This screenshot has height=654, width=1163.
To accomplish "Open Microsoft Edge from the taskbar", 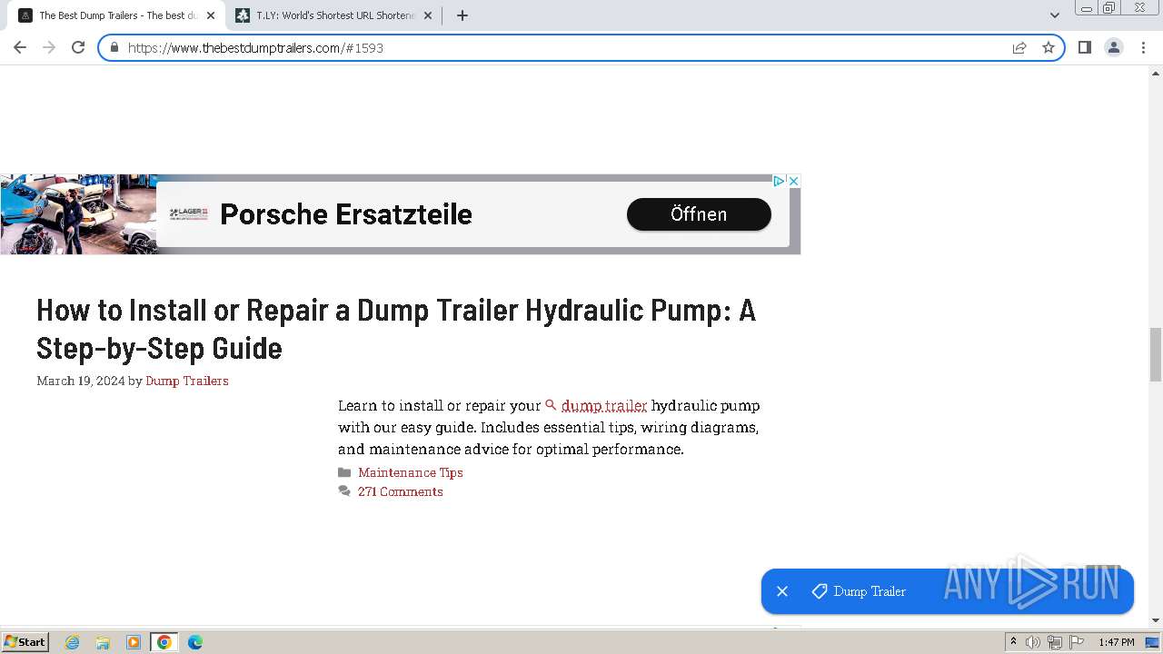I will [195, 642].
